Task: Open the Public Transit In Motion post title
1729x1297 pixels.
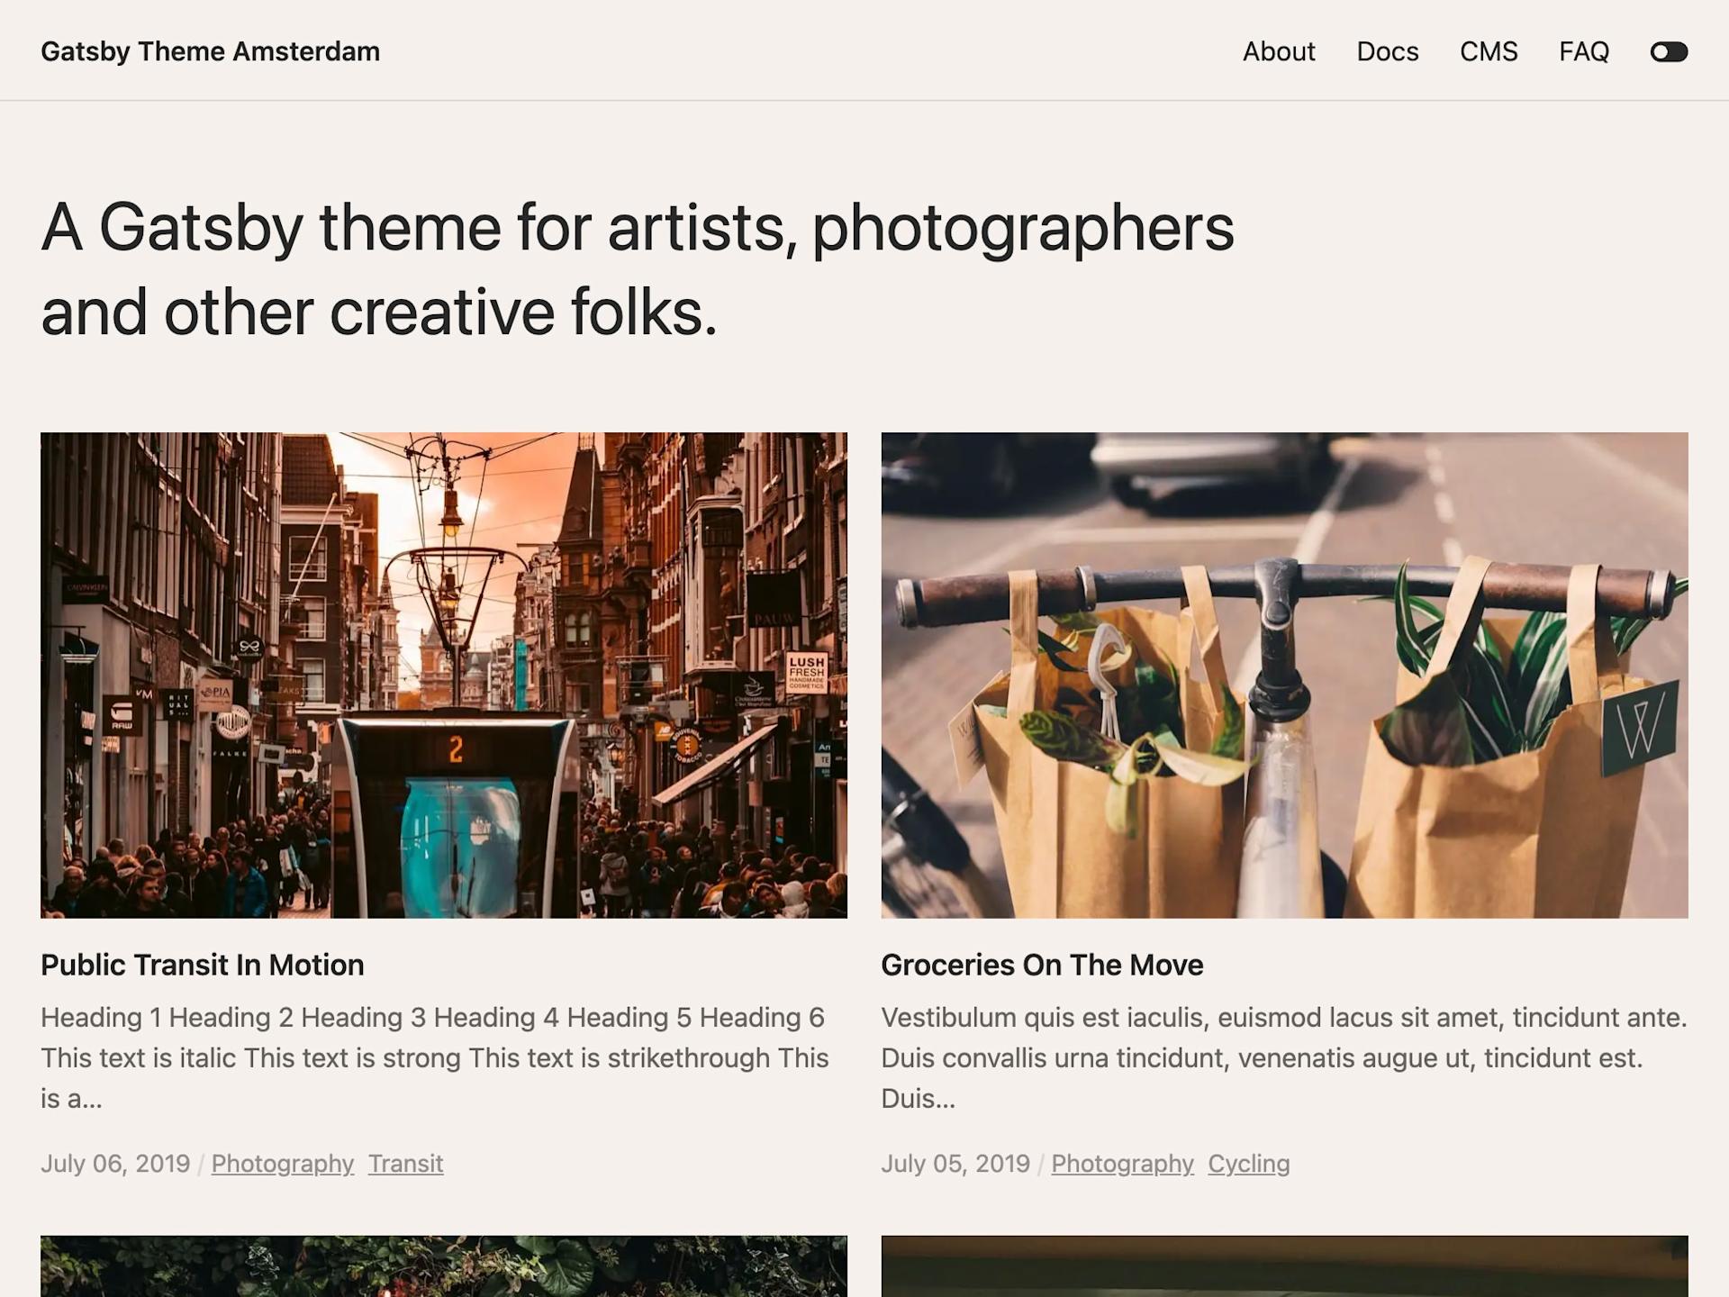Action: click(202, 965)
